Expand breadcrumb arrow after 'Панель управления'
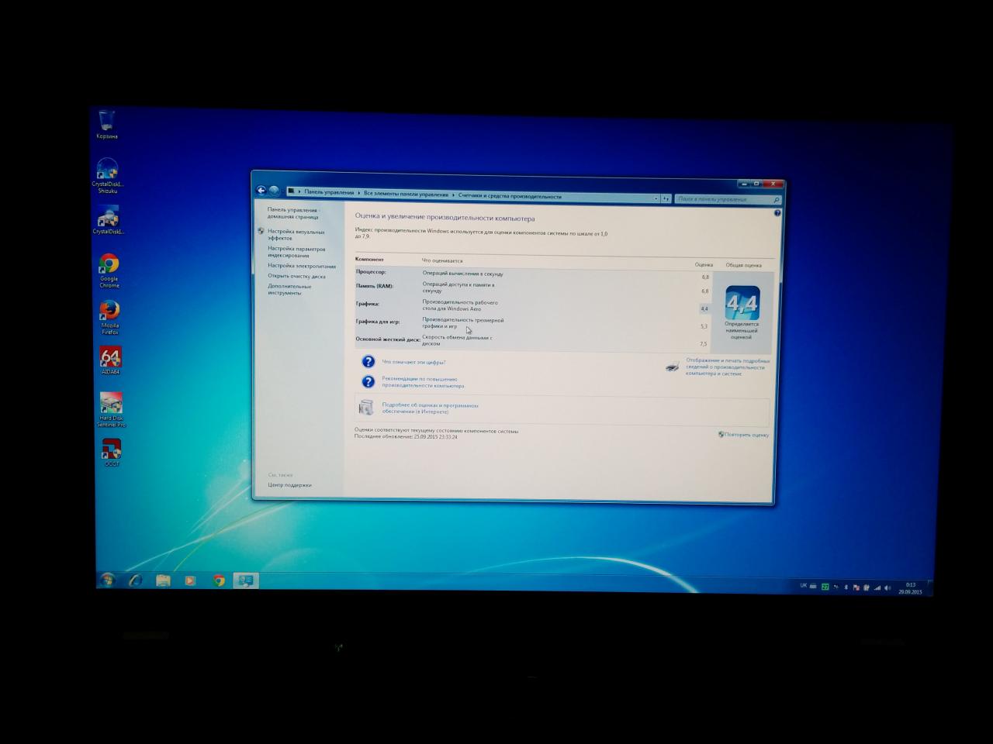The image size is (993, 744). pyautogui.click(x=358, y=193)
